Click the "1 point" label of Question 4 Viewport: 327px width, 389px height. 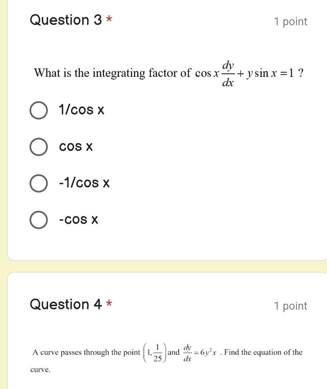pos(291,306)
